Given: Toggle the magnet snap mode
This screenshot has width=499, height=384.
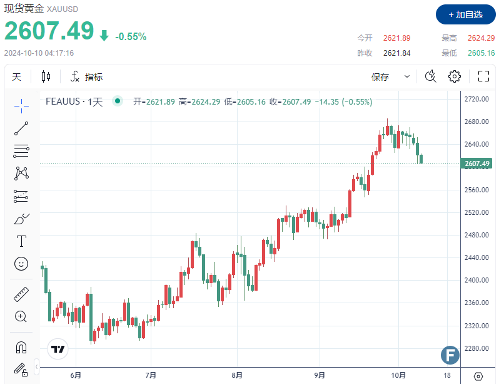Looking at the screenshot, I should tap(21, 347).
